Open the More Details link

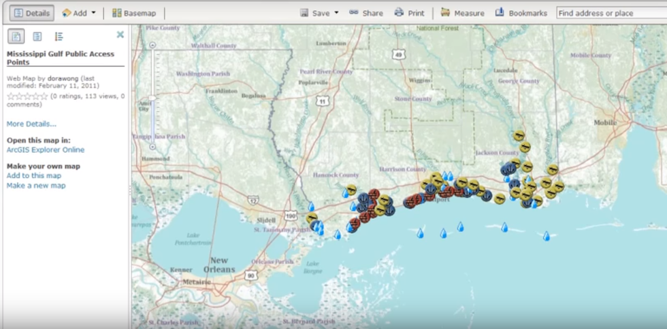31,124
